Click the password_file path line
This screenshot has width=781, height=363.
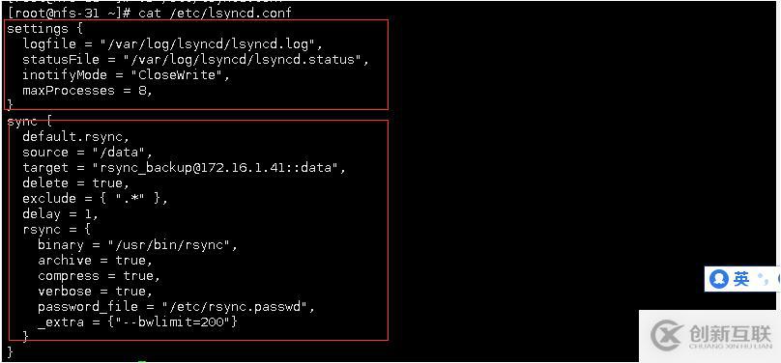[176, 307]
